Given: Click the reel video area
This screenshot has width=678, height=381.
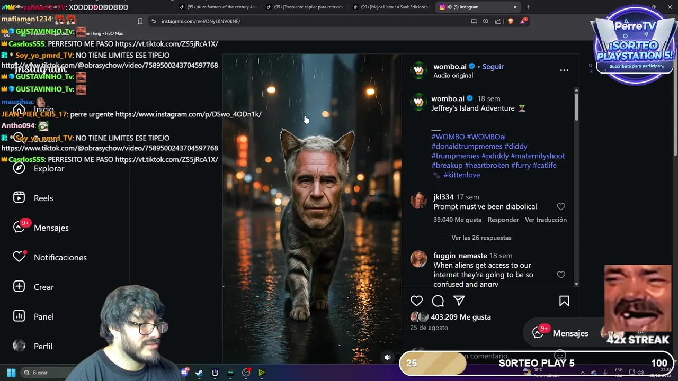Looking at the screenshot, I should coord(312,209).
